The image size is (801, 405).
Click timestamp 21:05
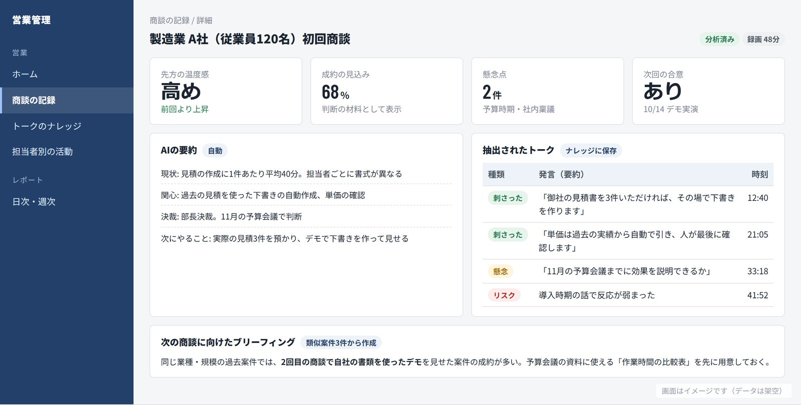(x=757, y=235)
